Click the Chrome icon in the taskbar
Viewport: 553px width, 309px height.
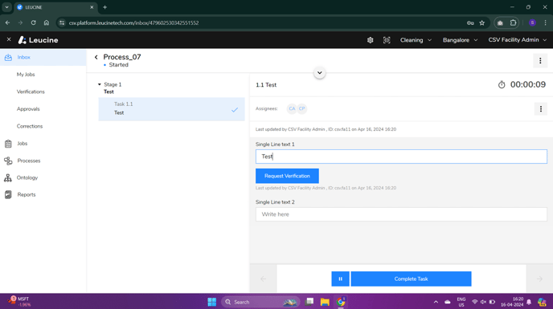(341, 302)
